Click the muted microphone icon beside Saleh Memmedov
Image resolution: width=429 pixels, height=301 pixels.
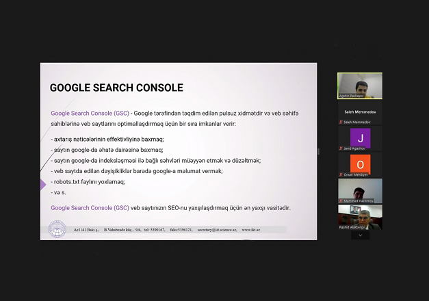(x=341, y=122)
